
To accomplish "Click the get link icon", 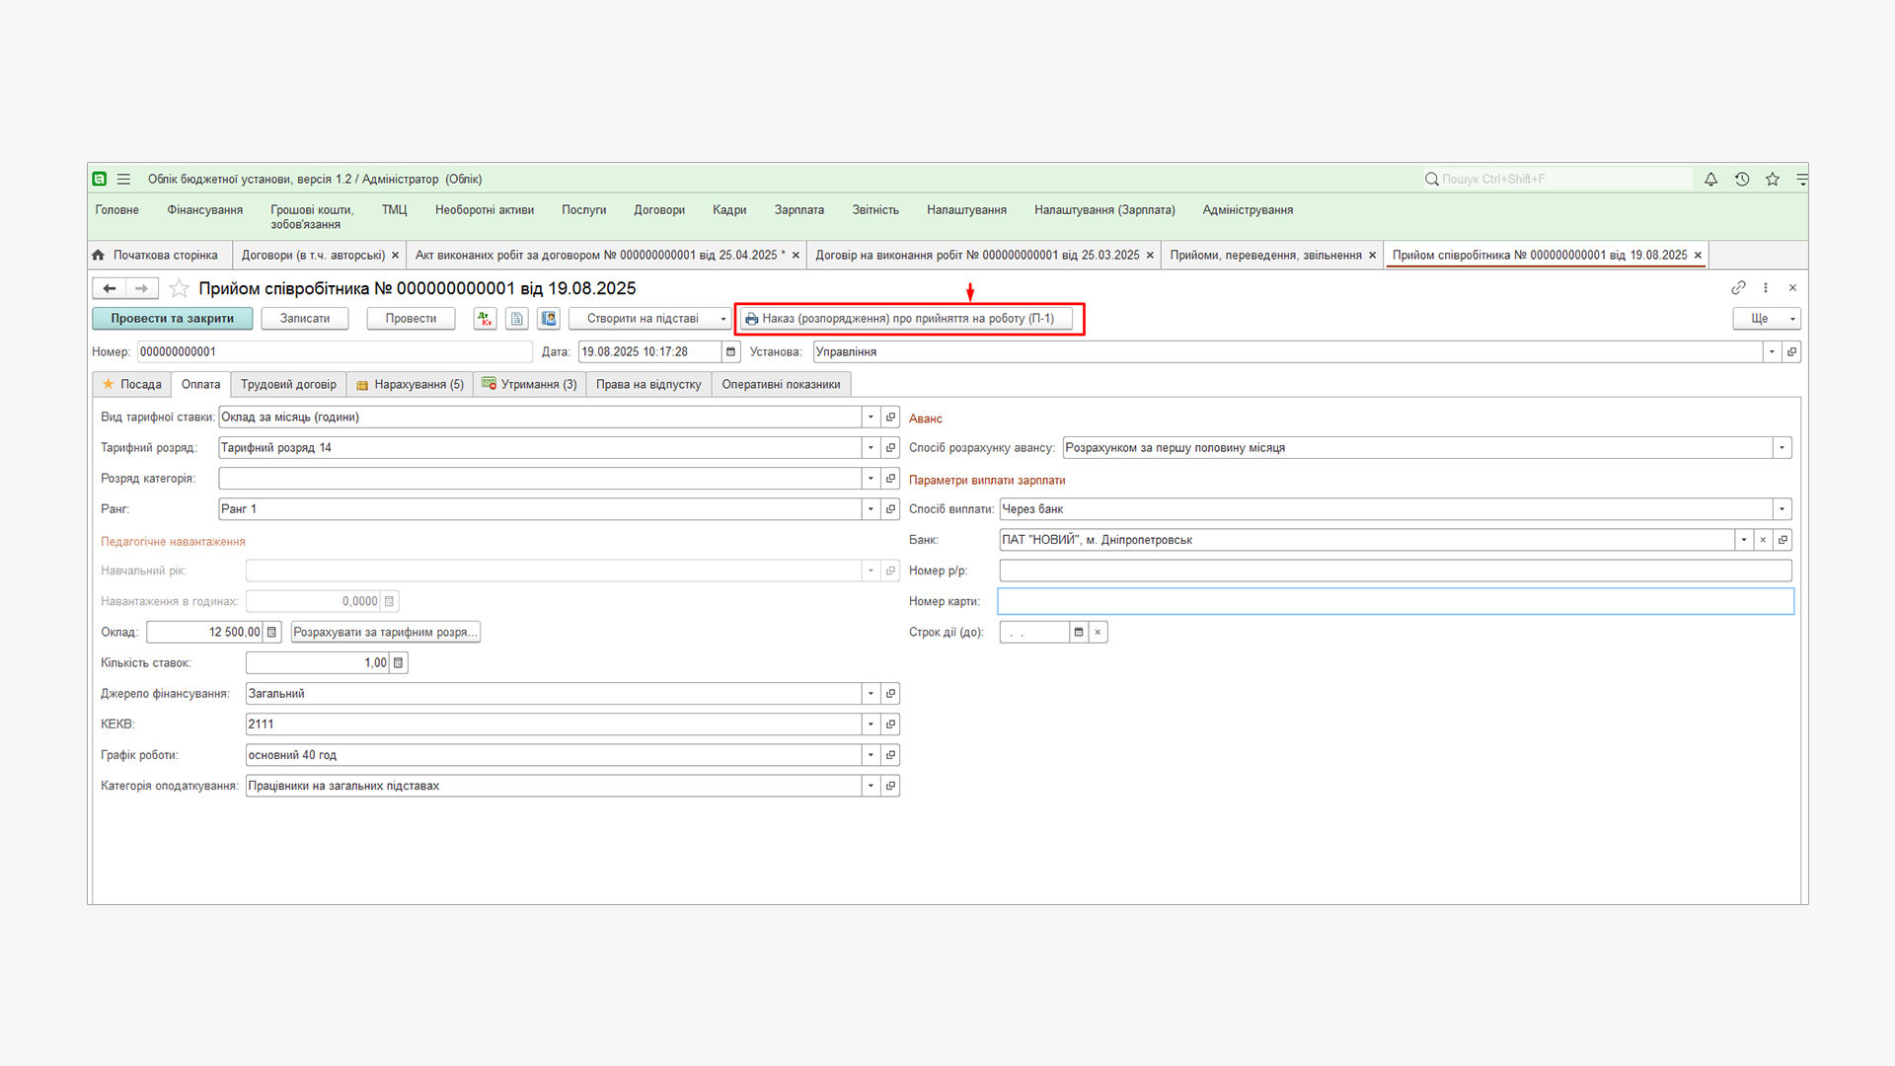I will [1738, 288].
